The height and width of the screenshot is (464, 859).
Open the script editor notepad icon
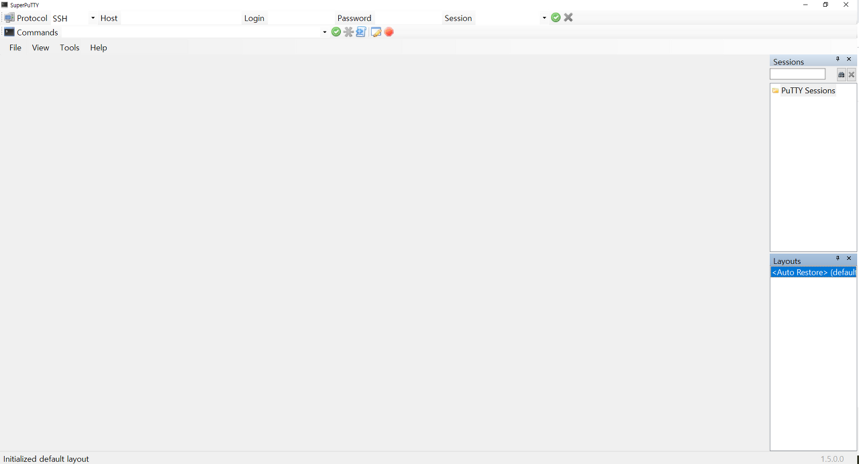point(376,32)
